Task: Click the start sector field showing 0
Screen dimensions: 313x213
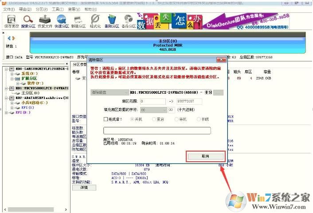Action: (x=153, y=102)
